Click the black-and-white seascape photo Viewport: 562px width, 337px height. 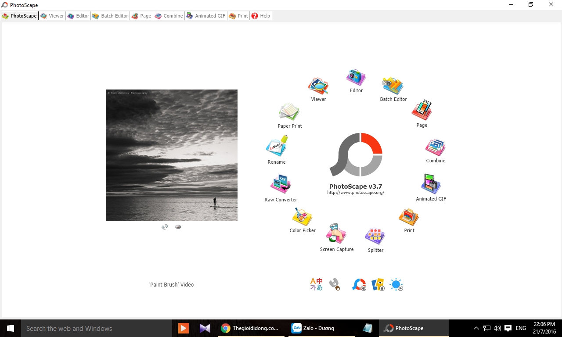[172, 155]
